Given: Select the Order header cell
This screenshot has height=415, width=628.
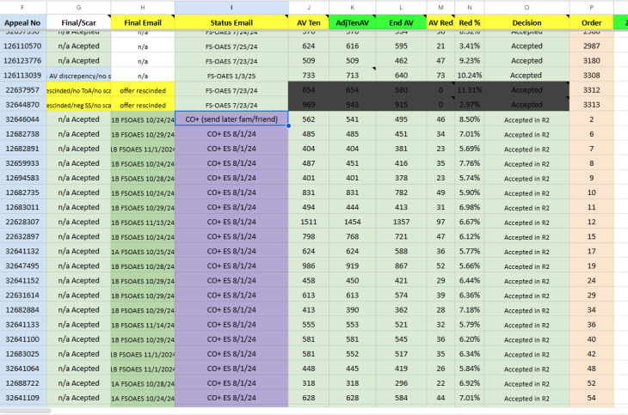Looking at the screenshot, I should (x=592, y=21).
